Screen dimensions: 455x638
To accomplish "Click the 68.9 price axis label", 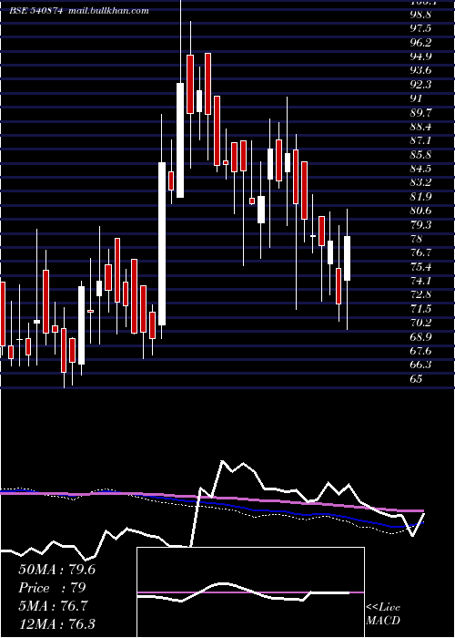I will pyautogui.click(x=420, y=337).
